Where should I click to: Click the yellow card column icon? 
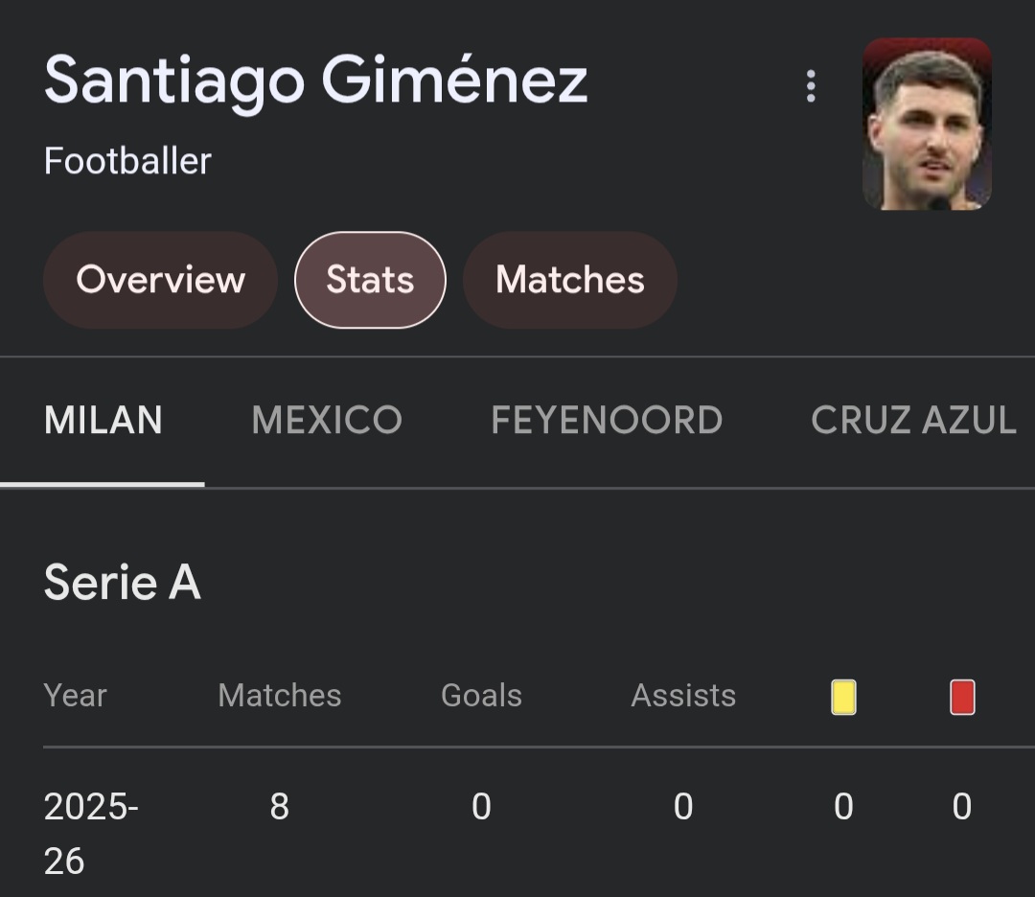click(x=843, y=697)
